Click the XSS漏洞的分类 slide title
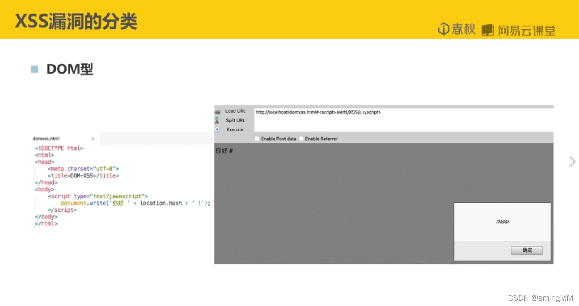This screenshot has height=306, width=579. click(76, 21)
